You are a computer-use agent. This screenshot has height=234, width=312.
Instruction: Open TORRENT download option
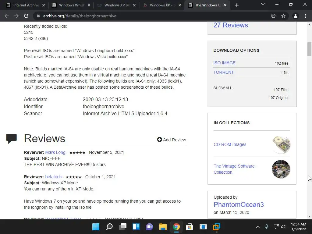(223, 72)
